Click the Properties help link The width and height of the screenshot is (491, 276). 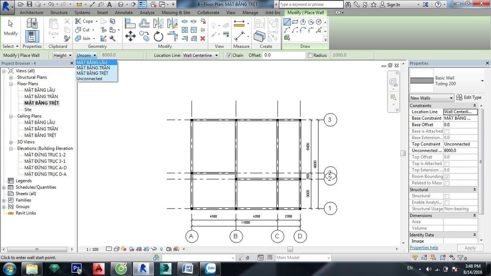click(424, 247)
